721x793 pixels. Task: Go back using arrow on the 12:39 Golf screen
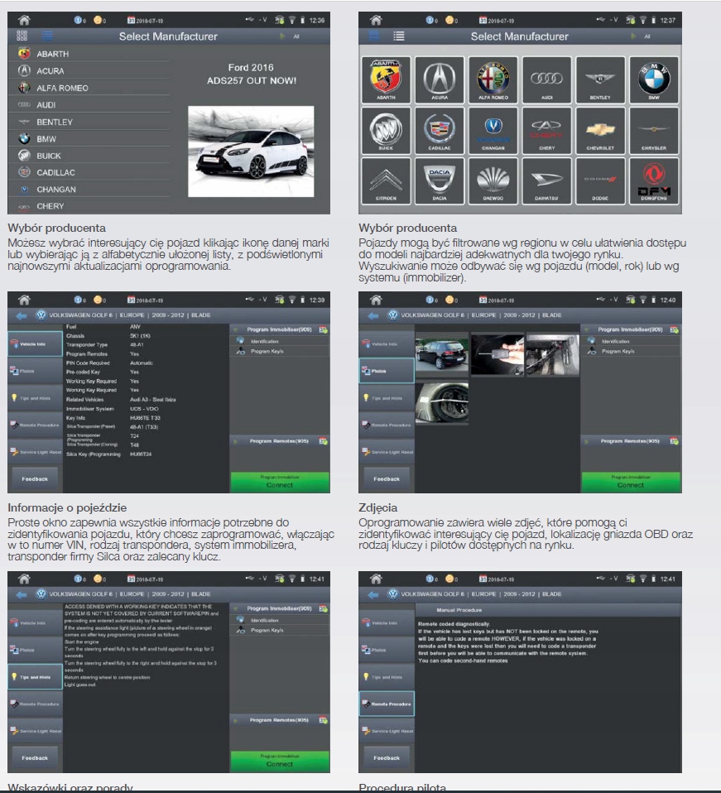pos(22,315)
